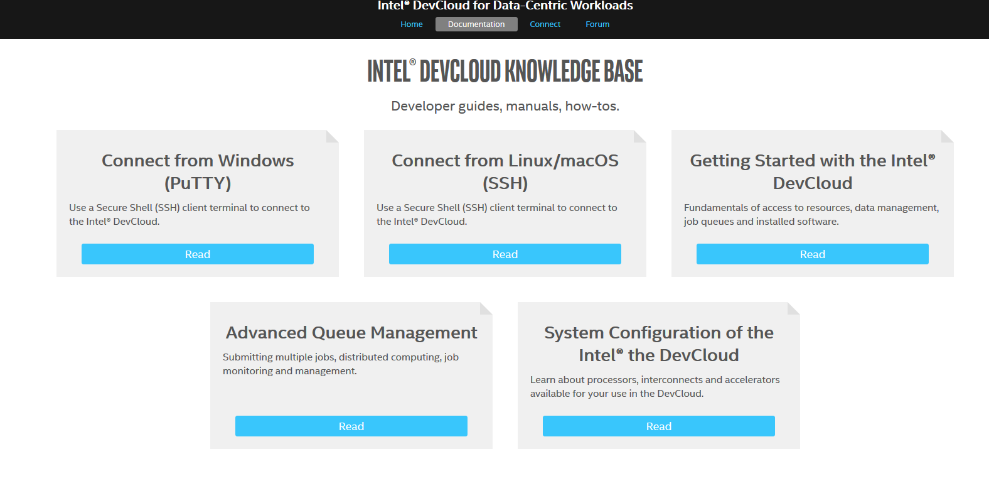Click the 'Intel DevCloud for Data-Centric Workloads' header title

505,6
